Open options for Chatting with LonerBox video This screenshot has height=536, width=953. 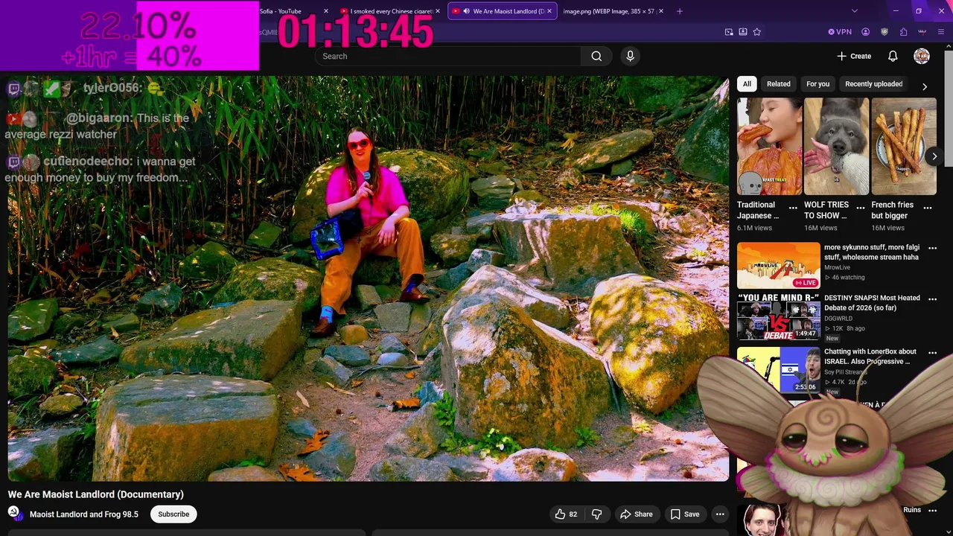tap(932, 353)
